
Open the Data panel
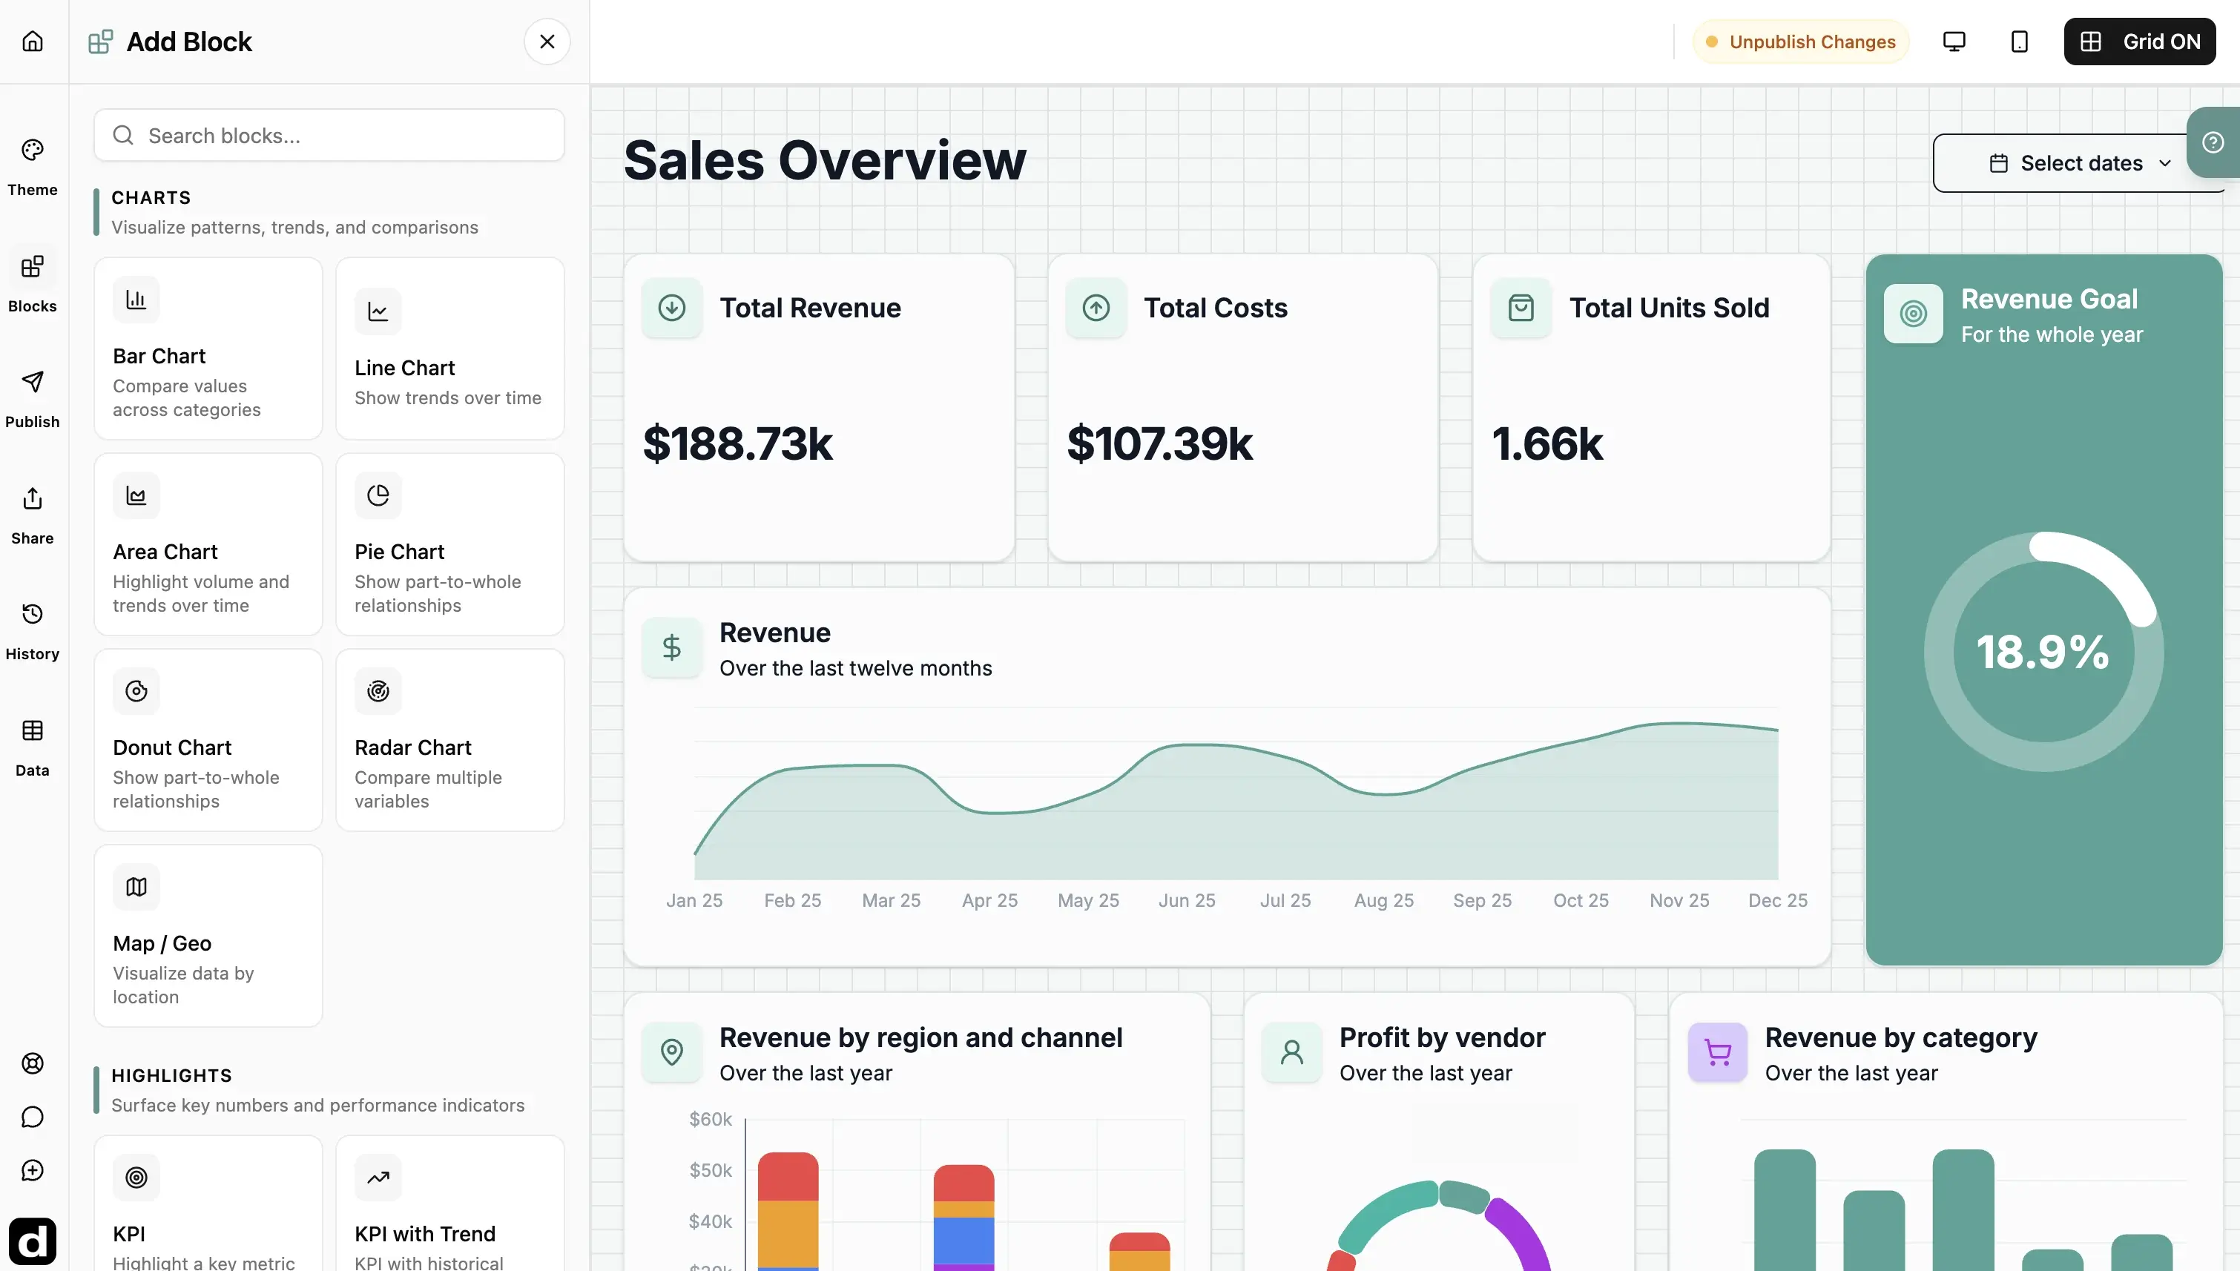(33, 748)
